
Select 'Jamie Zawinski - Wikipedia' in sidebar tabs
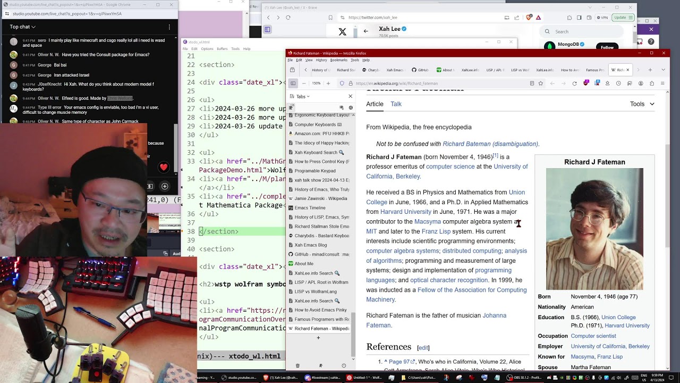319,198
